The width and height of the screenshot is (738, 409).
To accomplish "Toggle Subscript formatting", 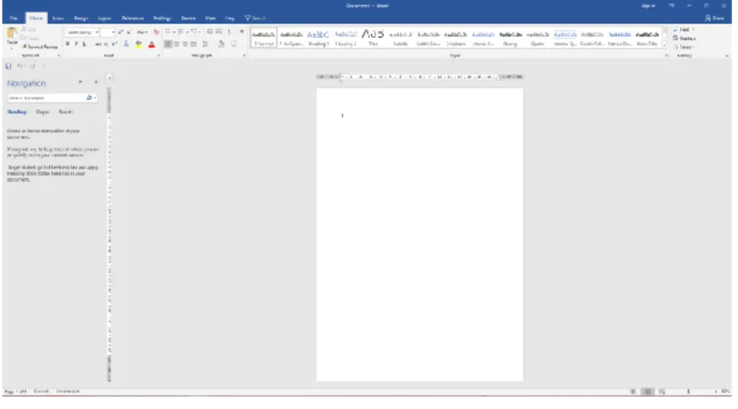I will tap(106, 45).
